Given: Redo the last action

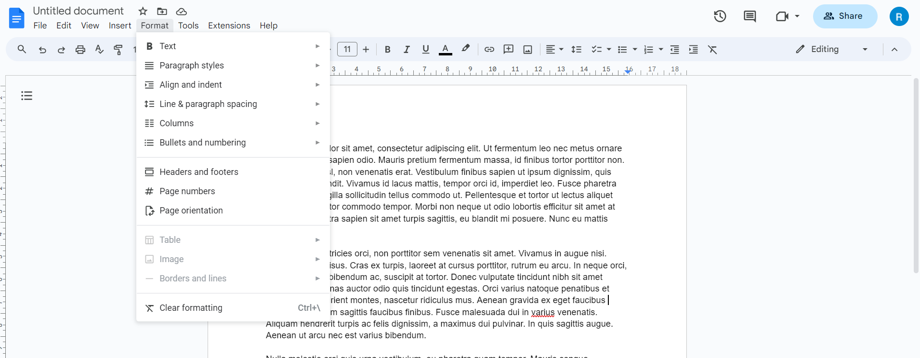Looking at the screenshot, I should [x=61, y=49].
